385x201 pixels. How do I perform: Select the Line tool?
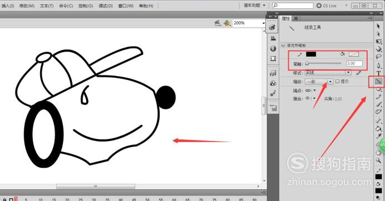pos(378,81)
